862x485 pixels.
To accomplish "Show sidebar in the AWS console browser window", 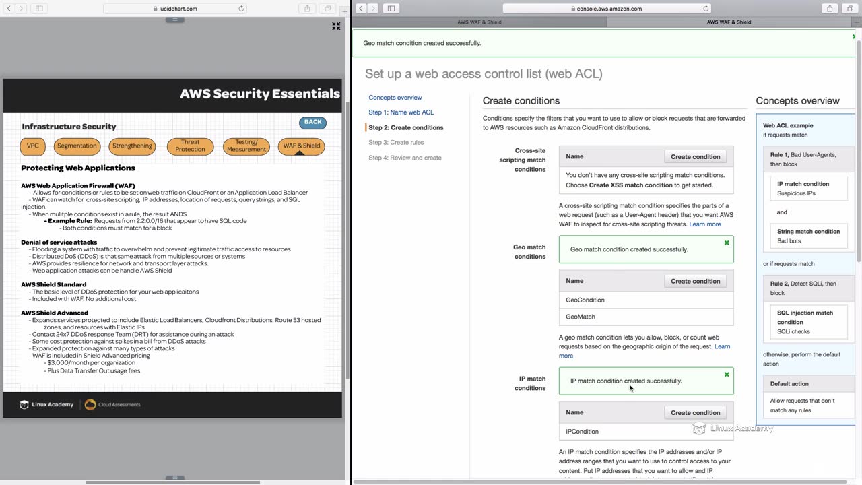I will coord(391,9).
